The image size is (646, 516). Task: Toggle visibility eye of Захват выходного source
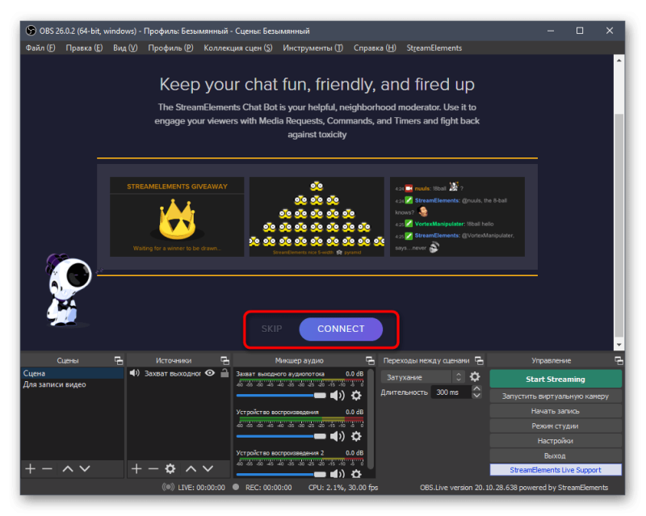tap(210, 373)
